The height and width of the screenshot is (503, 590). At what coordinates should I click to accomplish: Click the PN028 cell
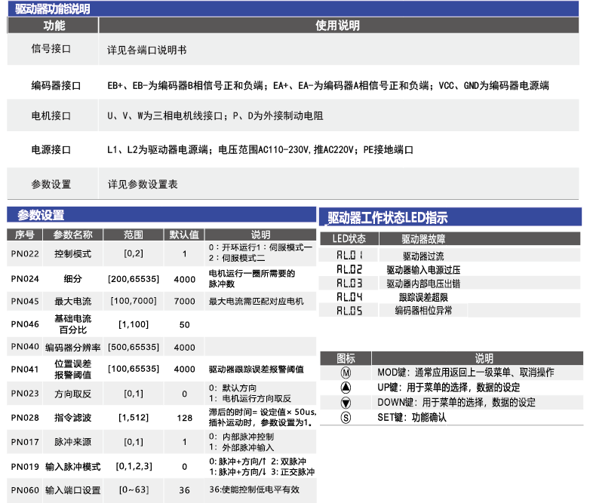point(25,418)
